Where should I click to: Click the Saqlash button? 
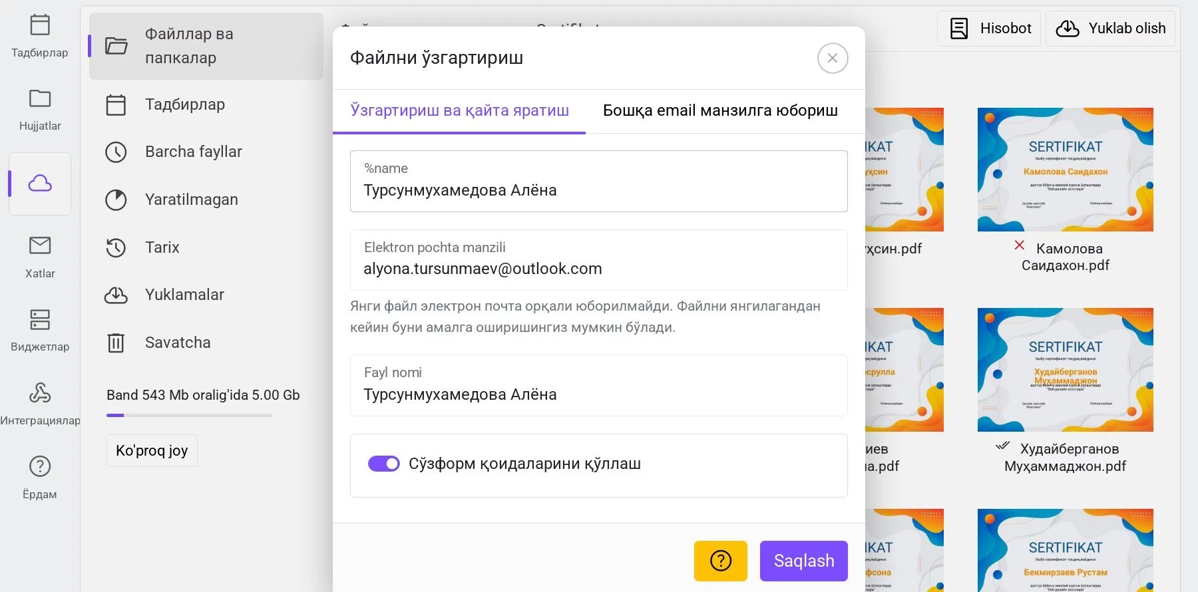[804, 561]
